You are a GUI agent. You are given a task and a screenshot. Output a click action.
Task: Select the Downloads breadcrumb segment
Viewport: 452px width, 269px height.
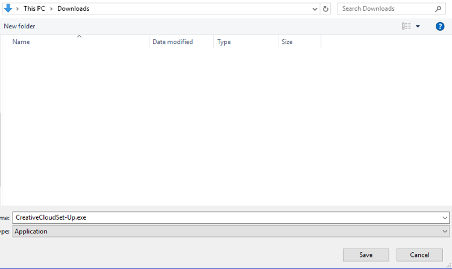click(x=73, y=9)
